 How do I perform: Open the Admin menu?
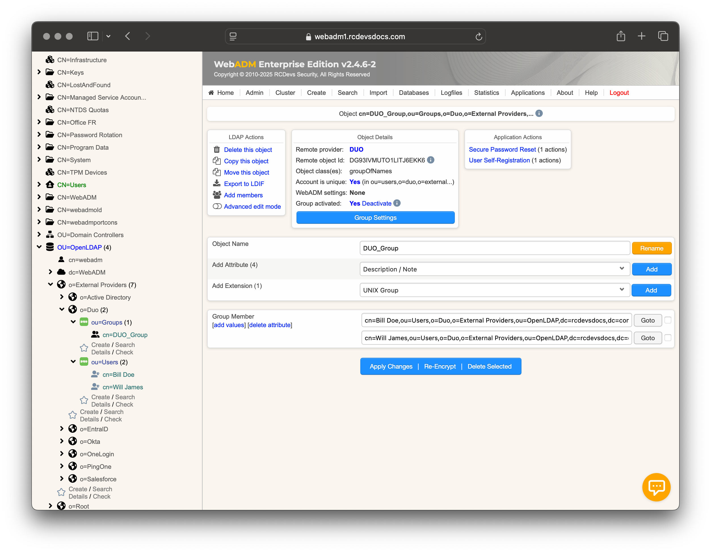[x=254, y=93]
